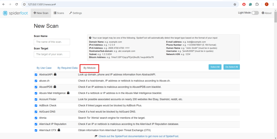Open the Chrome profile avatar
The height and width of the screenshot is (139, 277).
tap(266, 4)
